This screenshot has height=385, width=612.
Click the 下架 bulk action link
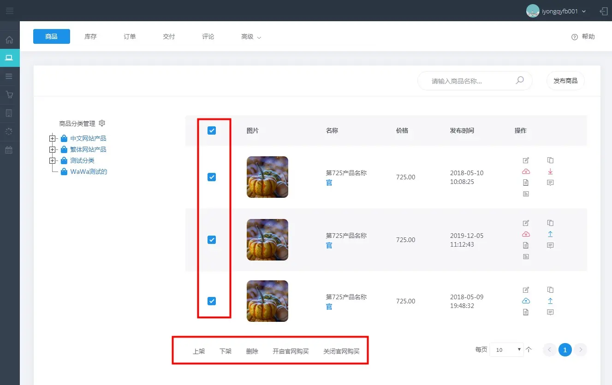226,351
